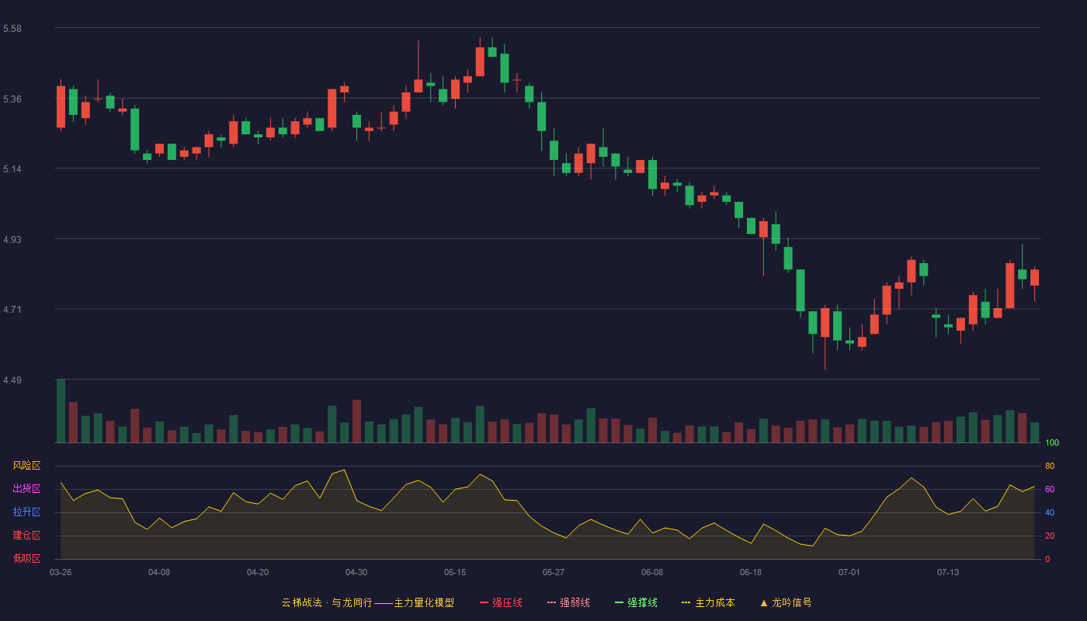Viewport: 1087px width, 621px height.
Task: Click the 04-30 date axis label
Action: tap(356, 572)
